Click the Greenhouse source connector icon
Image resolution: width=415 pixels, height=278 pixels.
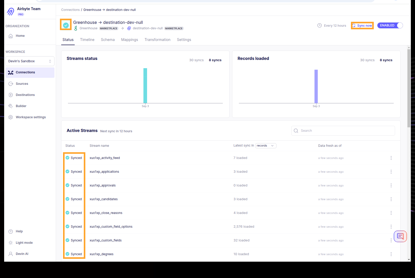pos(76,28)
